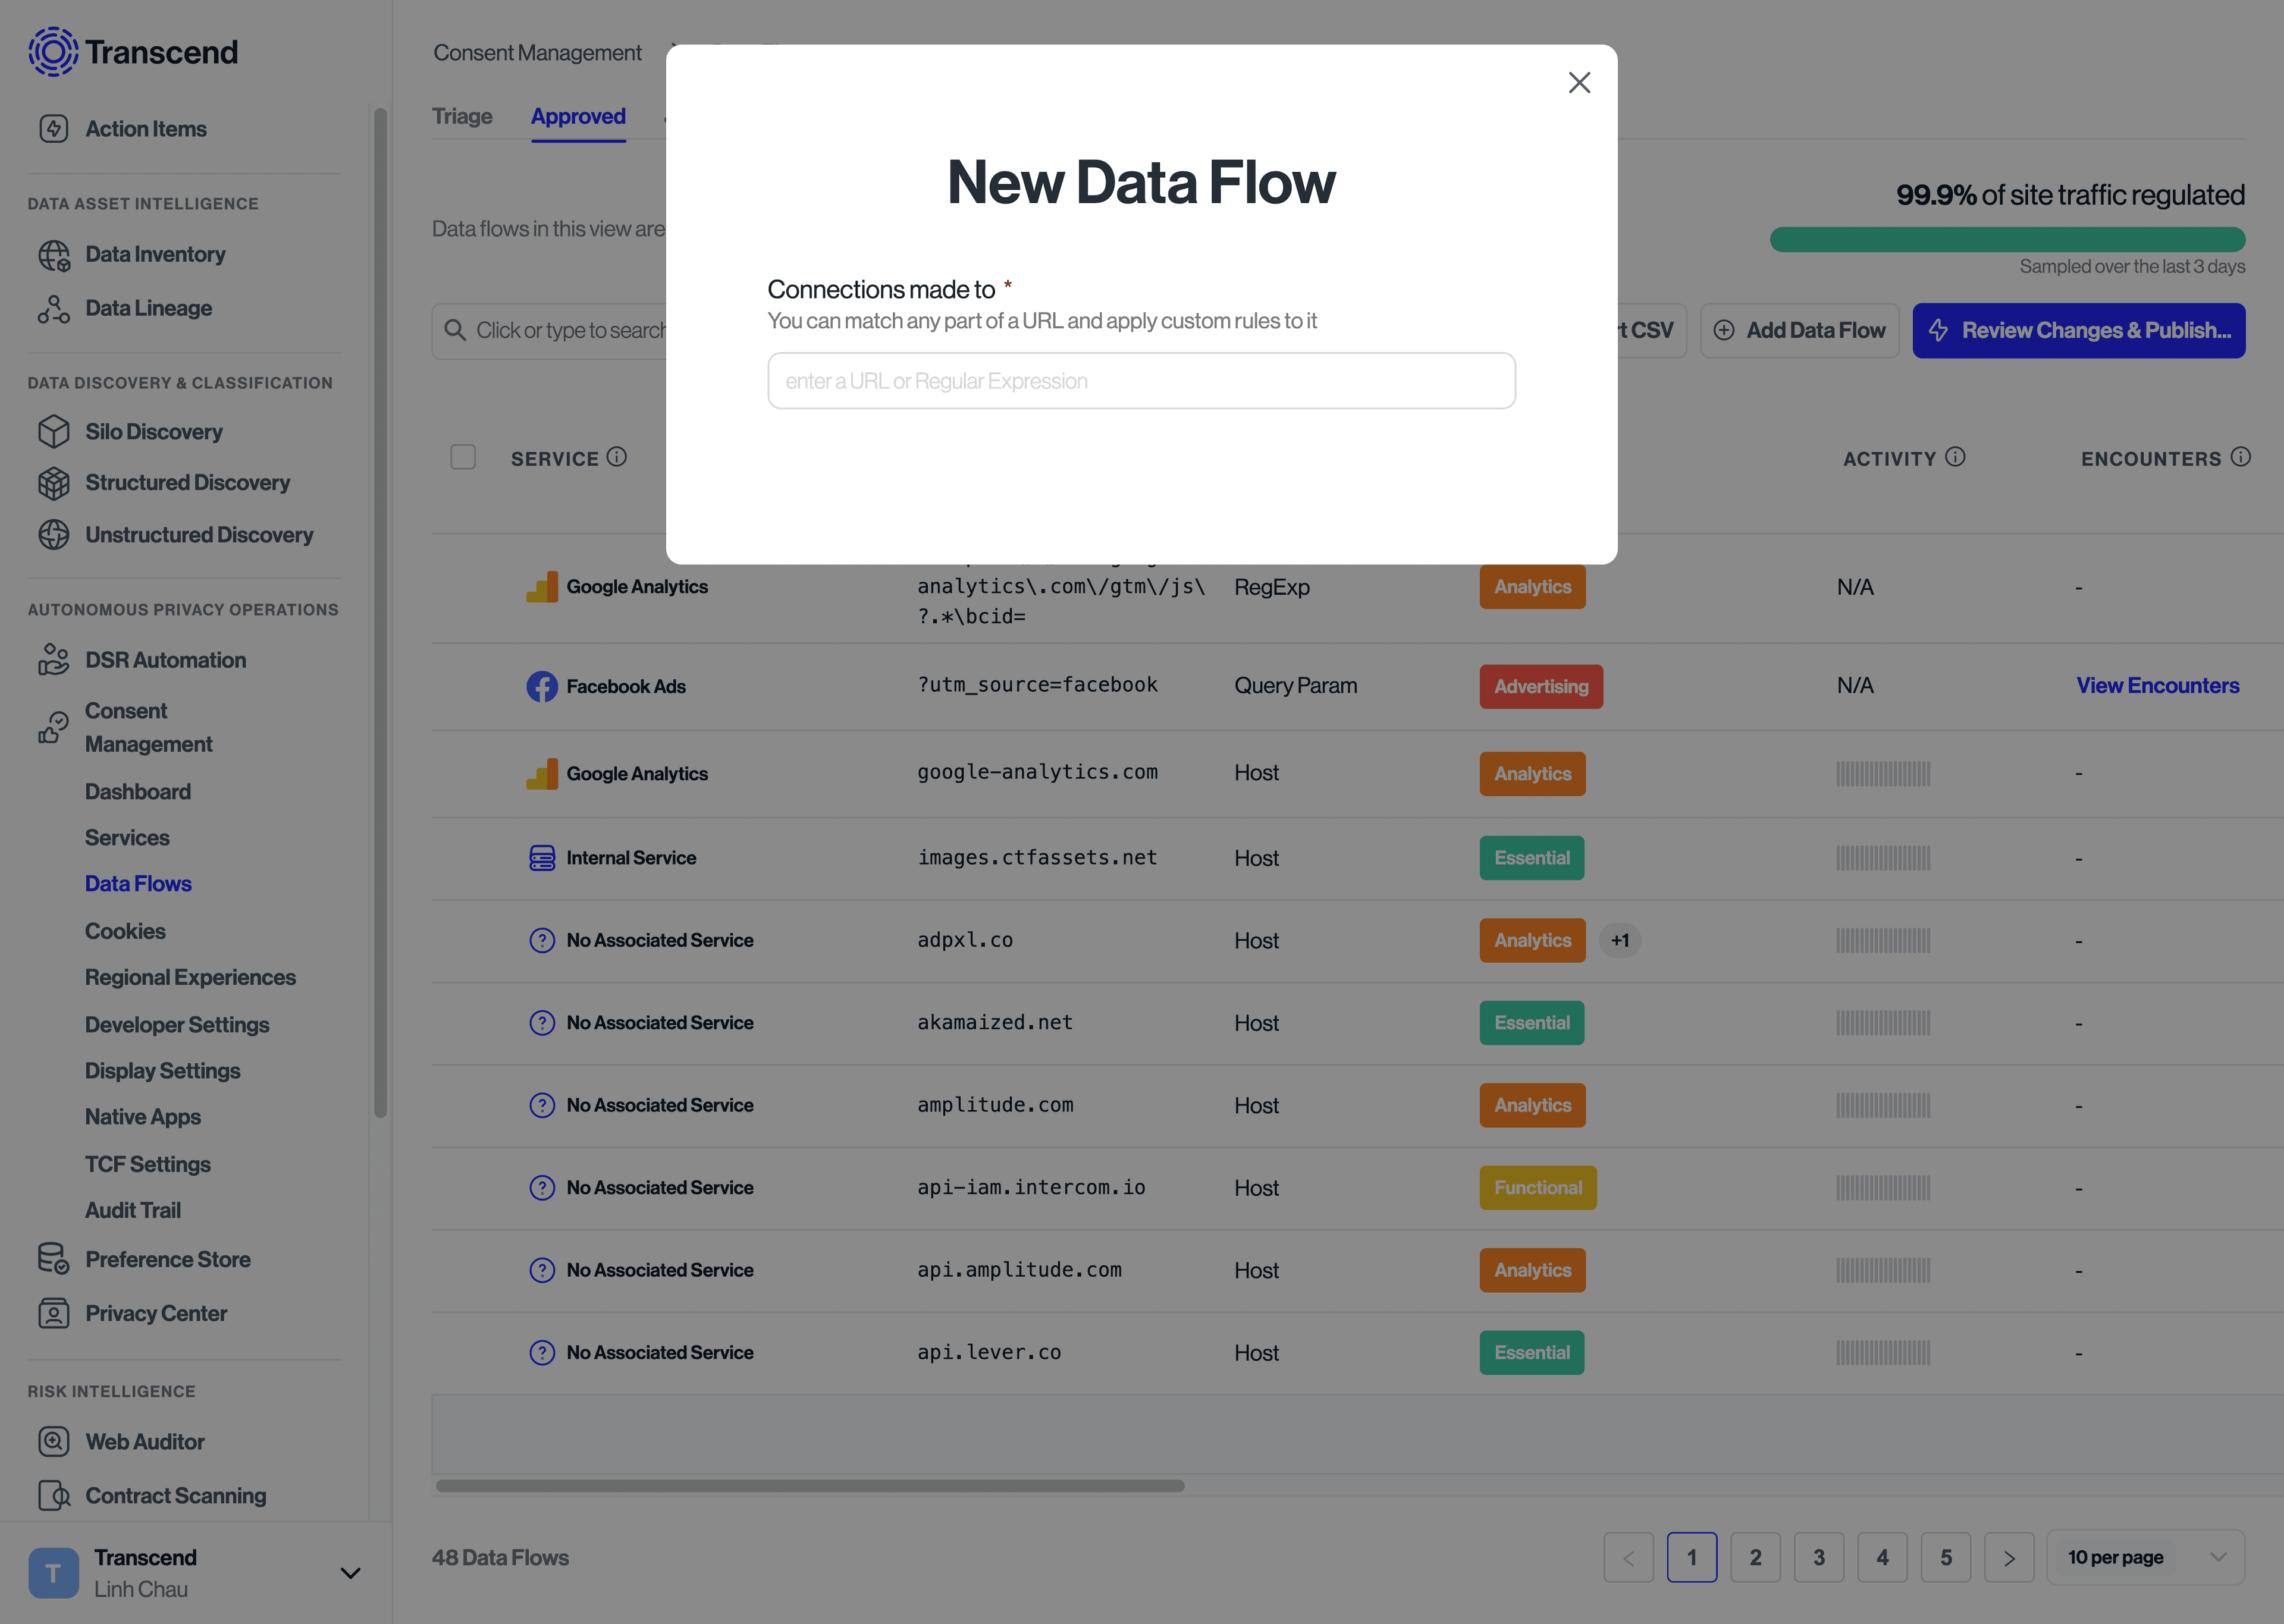Switch to the Triage tab
This screenshot has height=1624, width=2284.
pos(461,116)
